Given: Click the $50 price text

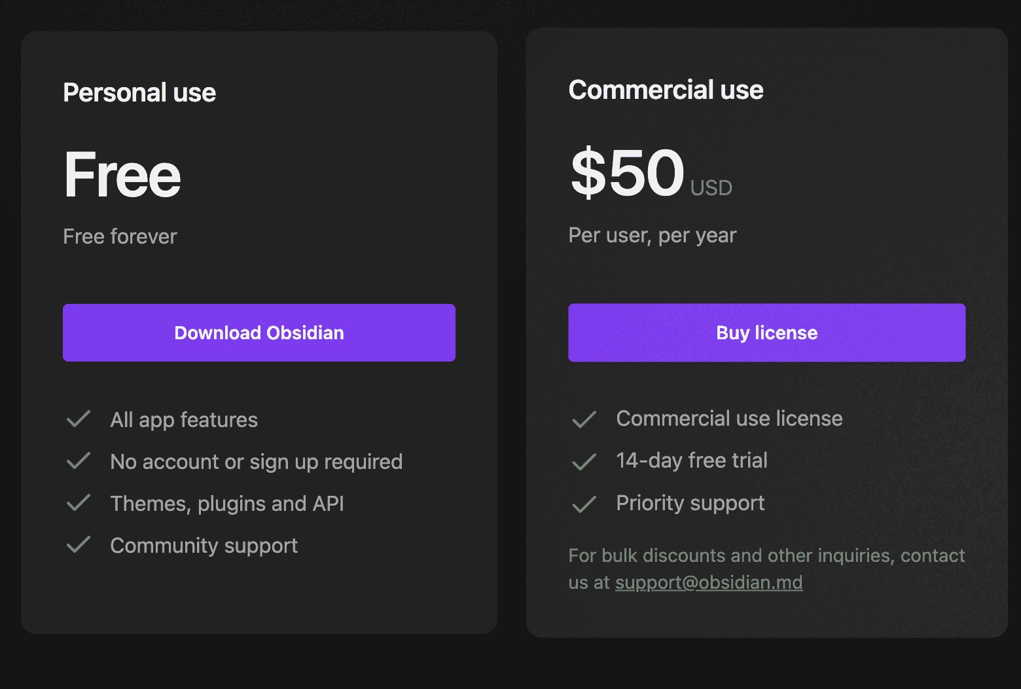Looking at the screenshot, I should [x=627, y=173].
